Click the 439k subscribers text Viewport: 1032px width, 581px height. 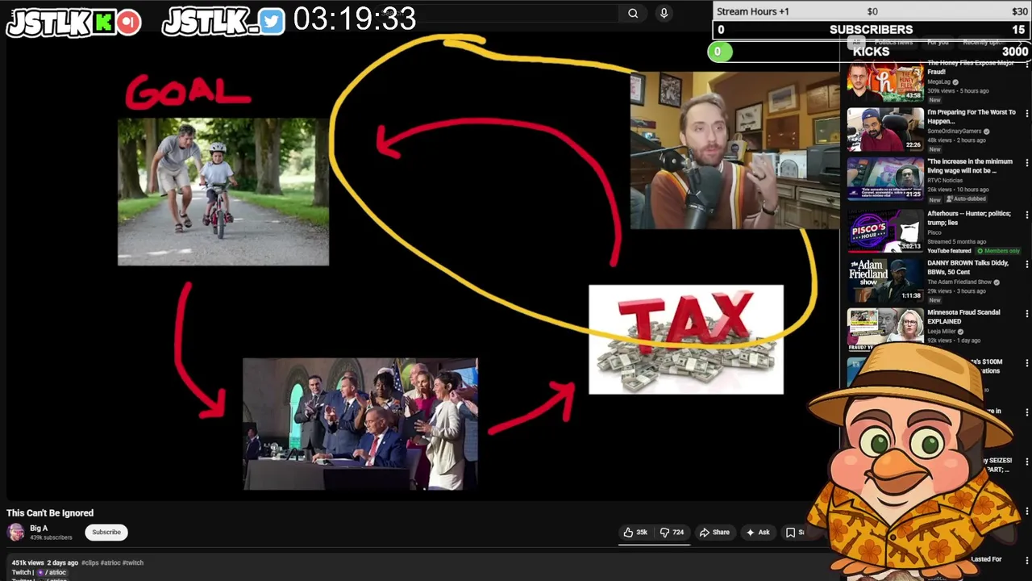(x=51, y=537)
